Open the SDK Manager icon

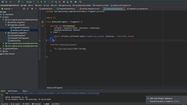71,2
